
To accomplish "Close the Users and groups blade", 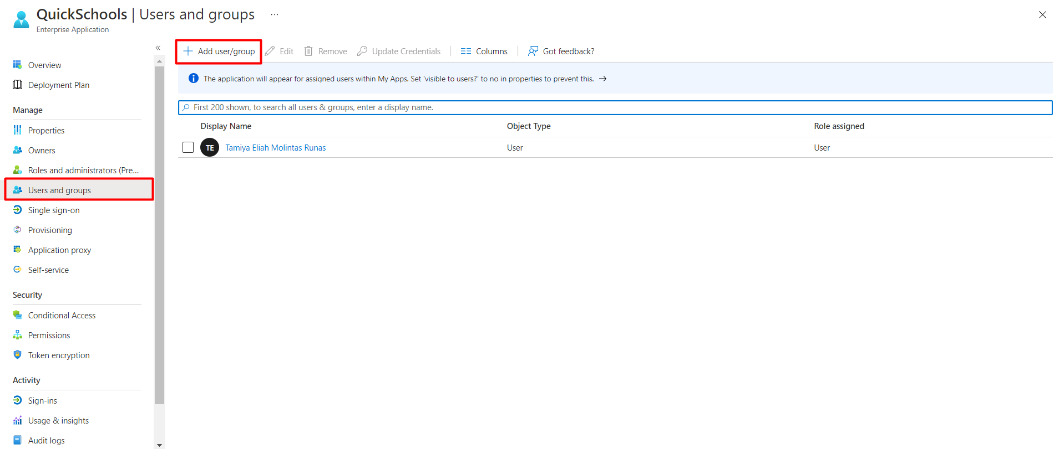I will coord(1042,15).
